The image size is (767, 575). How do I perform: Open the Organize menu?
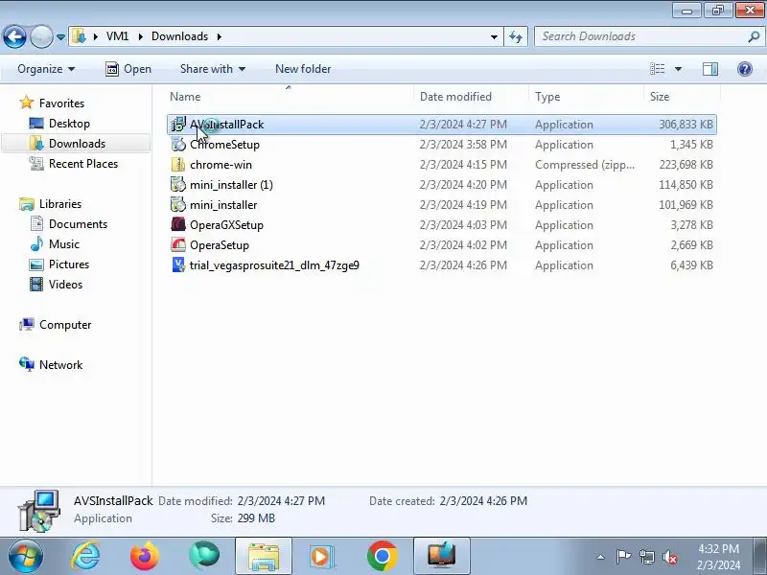click(46, 69)
